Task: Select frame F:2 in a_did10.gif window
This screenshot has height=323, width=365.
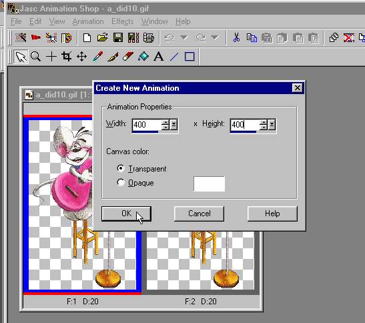Action: click(x=201, y=261)
